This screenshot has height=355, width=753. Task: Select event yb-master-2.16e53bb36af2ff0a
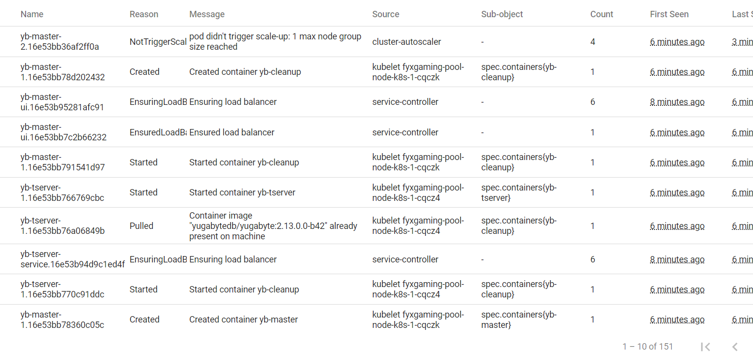(x=60, y=42)
